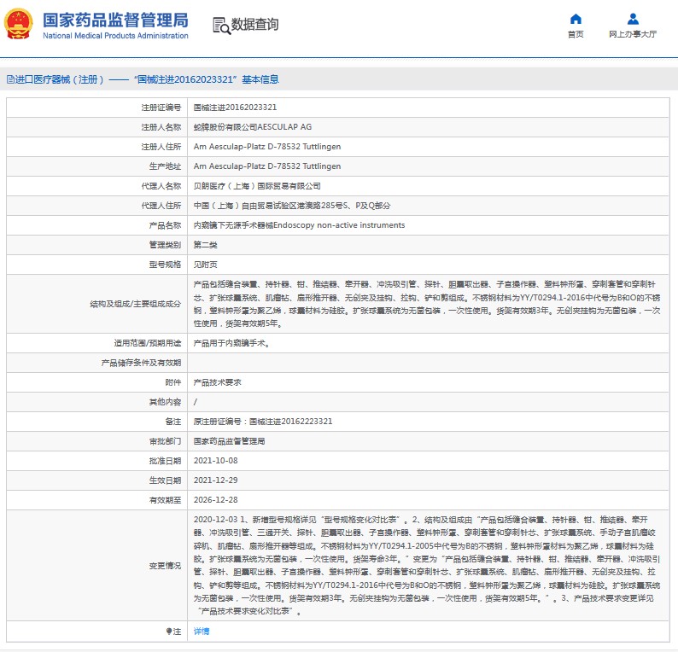Click the 适用范围/预期用途 row label
678x652 pixels.
click(x=148, y=343)
